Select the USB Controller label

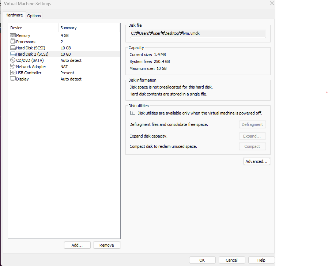tap(29, 73)
